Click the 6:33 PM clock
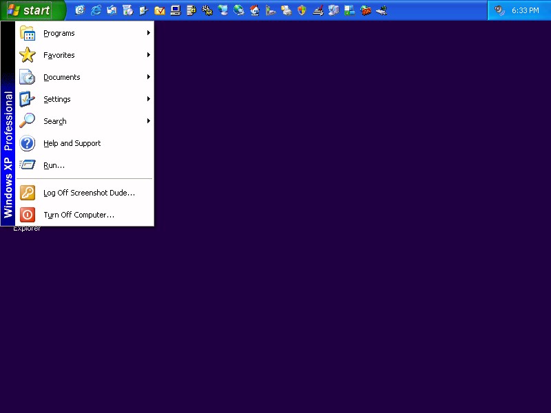 (525, 10)
